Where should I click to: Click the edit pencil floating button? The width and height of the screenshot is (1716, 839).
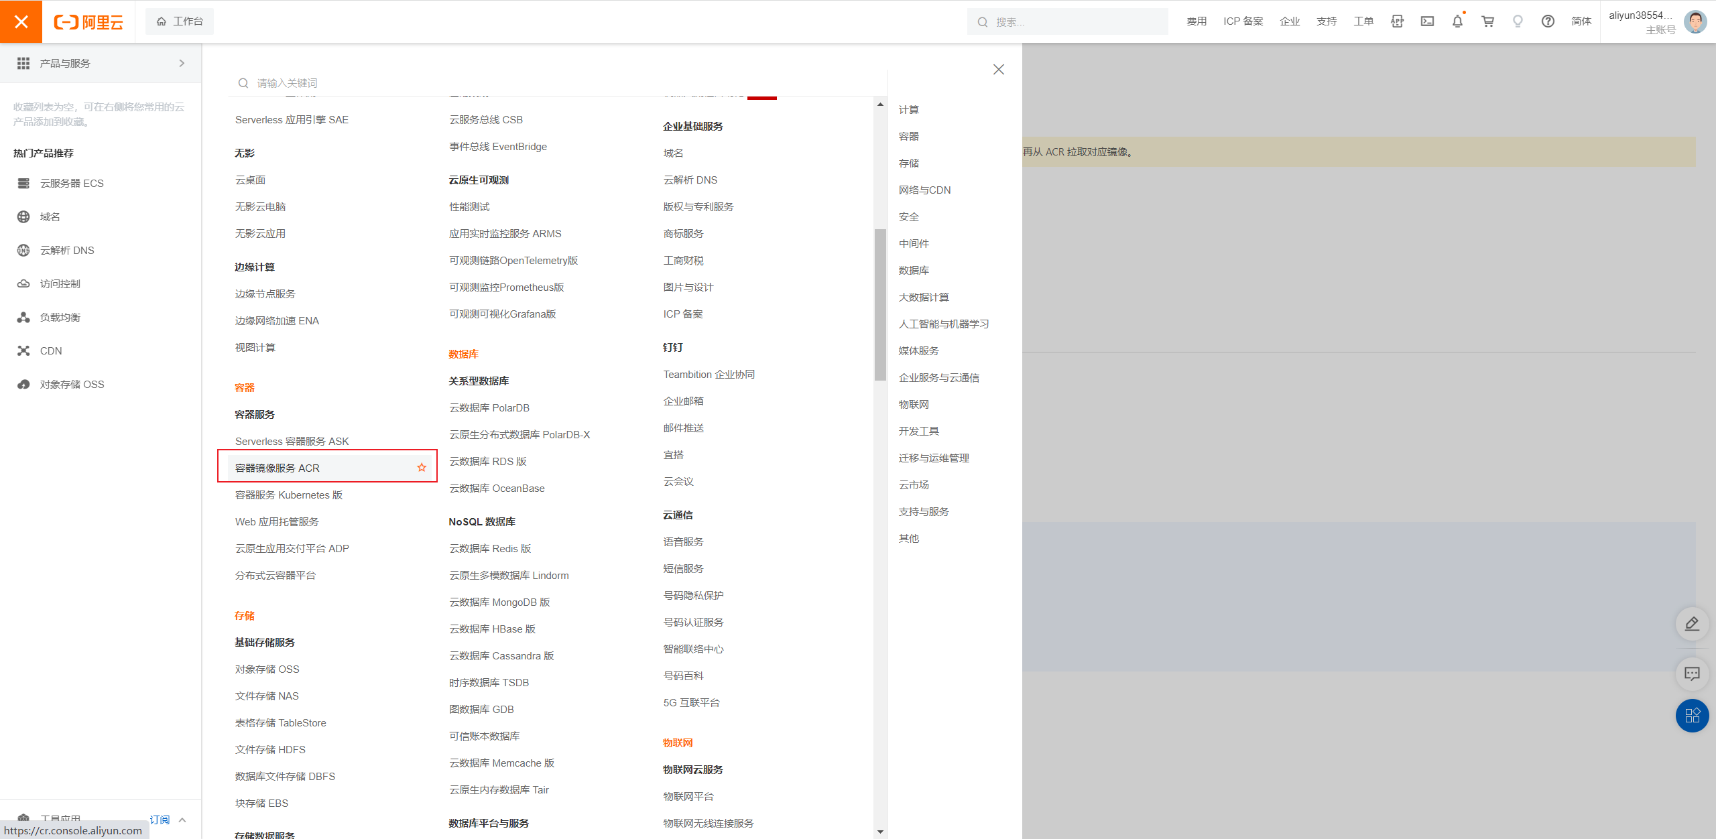pos(1692,624)
